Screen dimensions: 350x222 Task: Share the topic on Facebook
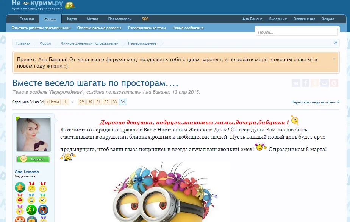point(305,83)
